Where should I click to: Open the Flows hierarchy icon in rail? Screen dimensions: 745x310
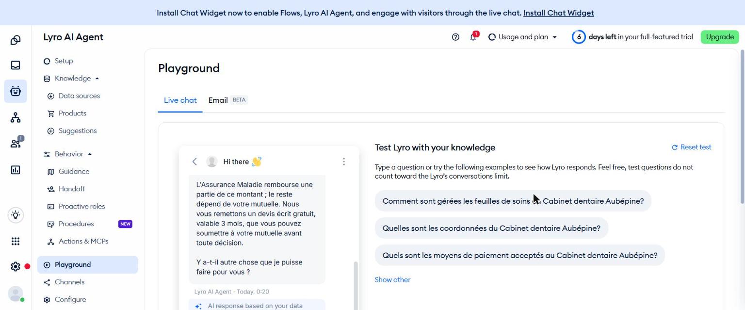(x=16, y=117)
